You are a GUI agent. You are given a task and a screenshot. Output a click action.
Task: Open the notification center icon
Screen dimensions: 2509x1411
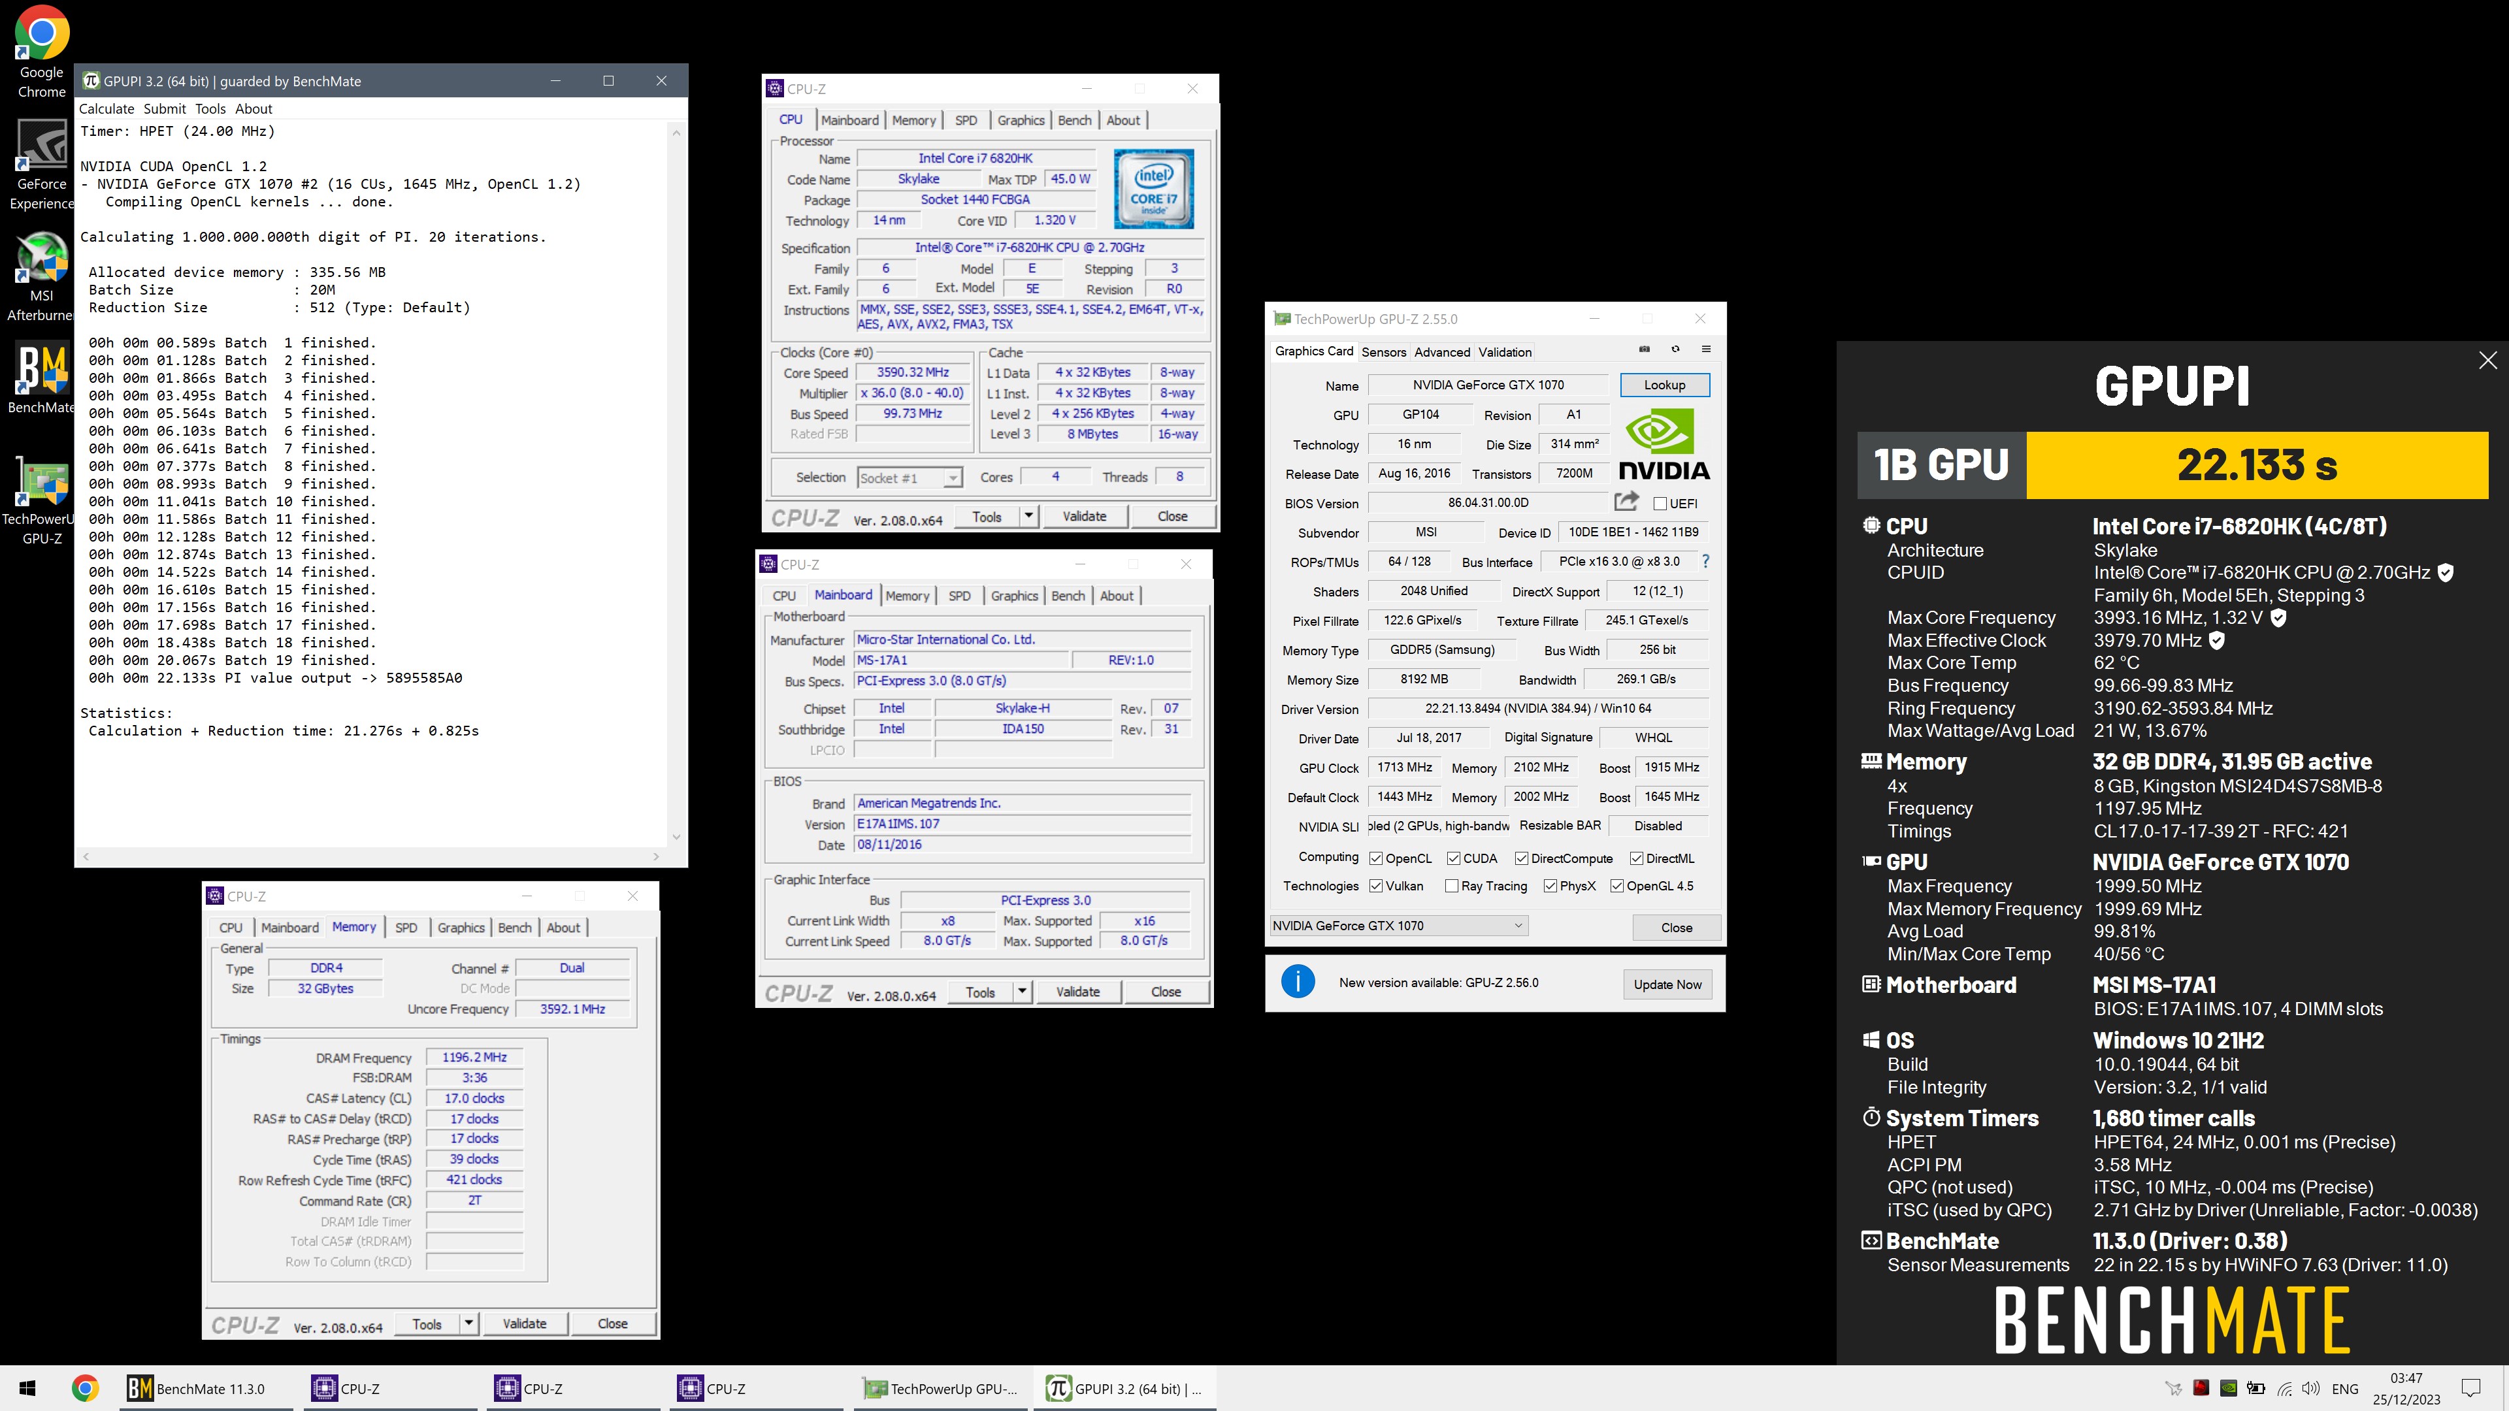pos(2471,1389)
